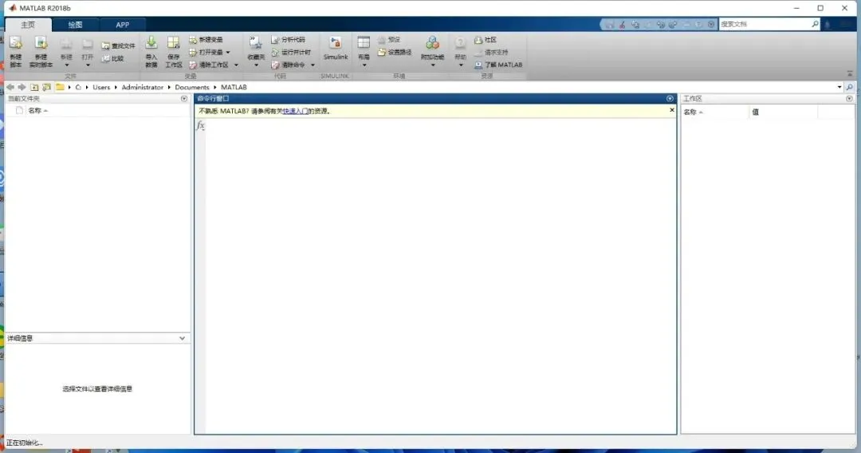Image resolution: width=861 pixels, height=453 pixels.
Task: Click 设置路径 (Set Path)
Action: tap(395, 52)
